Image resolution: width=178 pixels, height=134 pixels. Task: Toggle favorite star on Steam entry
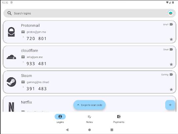[171, 89]
